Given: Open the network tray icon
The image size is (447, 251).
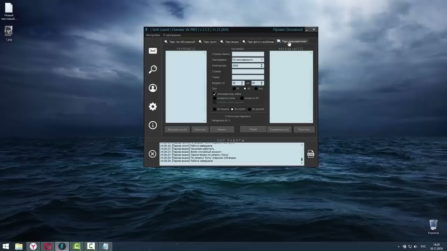Looking at the screenshot, I should tap(410, 246).
